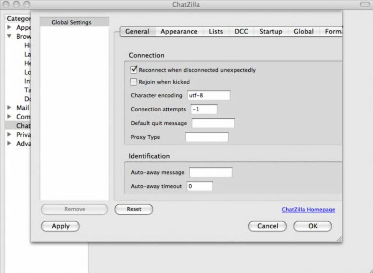
Task: Select the partially visible Form tab
Action: (331, 32)
